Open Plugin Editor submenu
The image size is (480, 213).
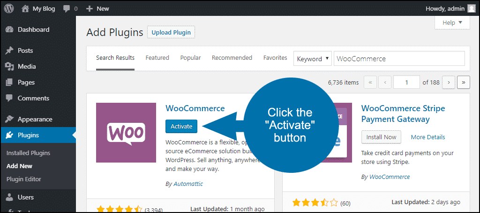pyautogui.click(x=23, y=179)
